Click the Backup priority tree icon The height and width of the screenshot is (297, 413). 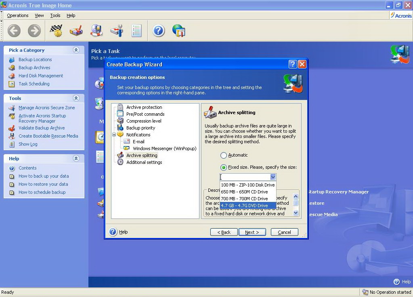pos(120,127)
